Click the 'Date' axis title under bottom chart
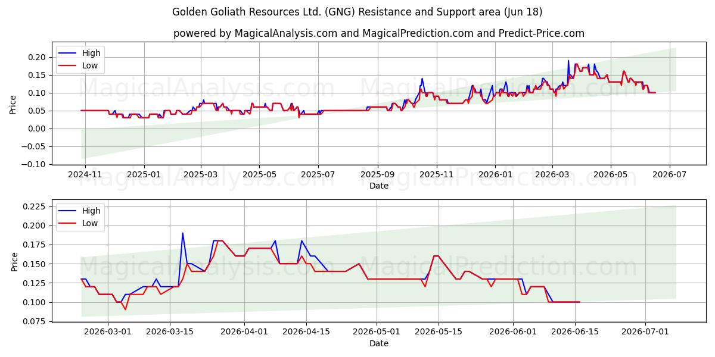715x357 pixels. pos(379,343)
